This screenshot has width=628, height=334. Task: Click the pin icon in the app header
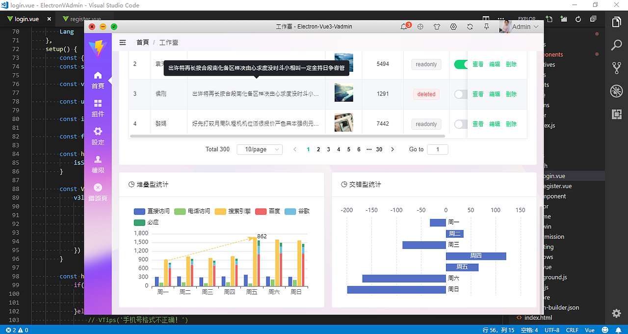pyautogui.click(x=486, y=27)
